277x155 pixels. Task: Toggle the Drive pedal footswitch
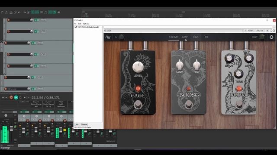(239, 104)
